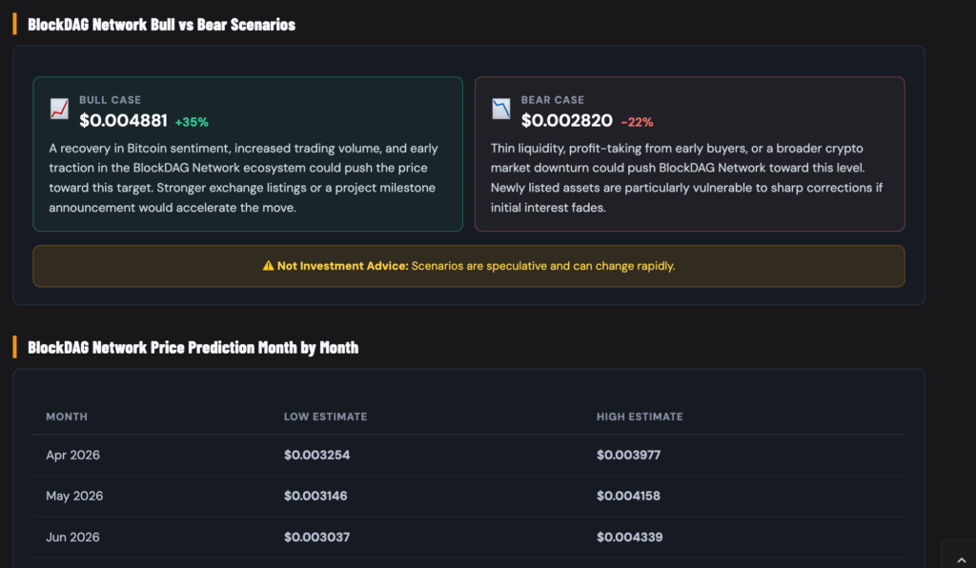This screenshot has height=568, width=976.
Task: Select the Jun 2026 row month cell
Action: [x=72, y=537]
